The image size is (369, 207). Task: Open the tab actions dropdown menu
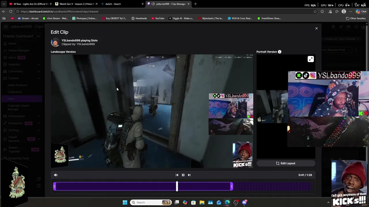pyautogui.click(x=4, y=4)
